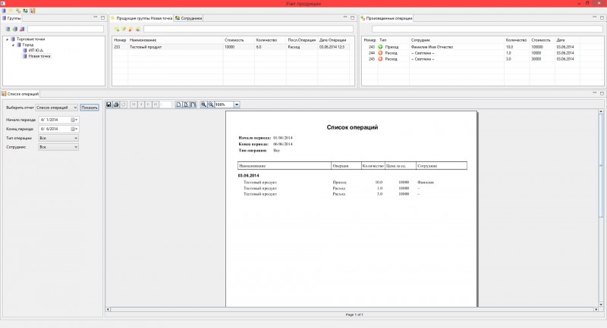The image size is (607, 328).
Task: Fit report to page width
Action: coord(193,105)
